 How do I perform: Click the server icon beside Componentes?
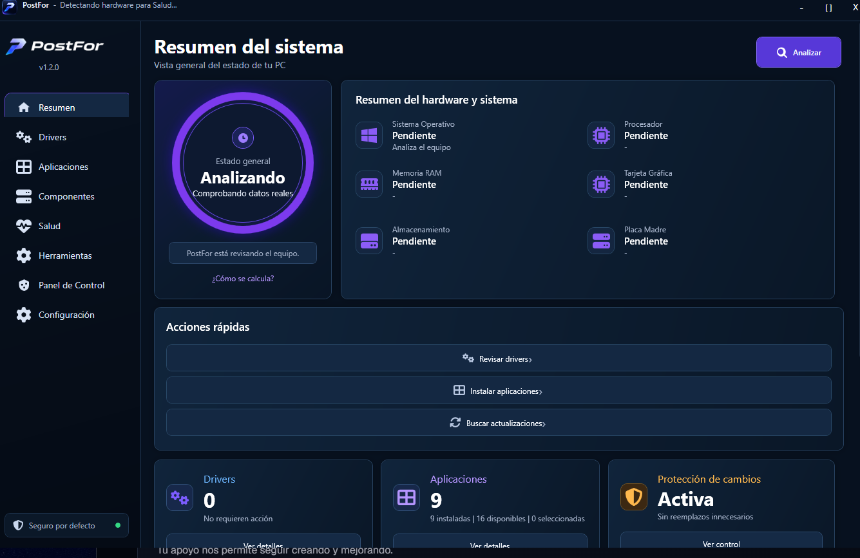24,196
